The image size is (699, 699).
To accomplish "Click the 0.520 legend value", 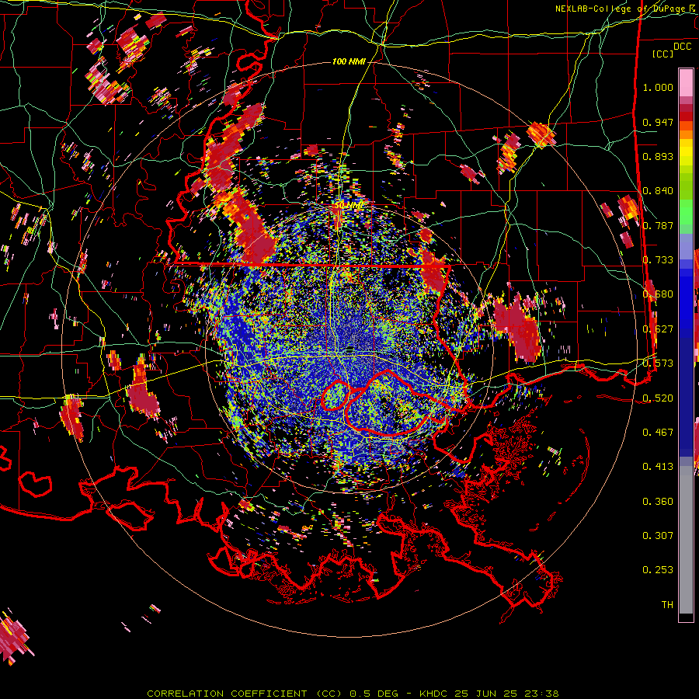I will [658, 398].
